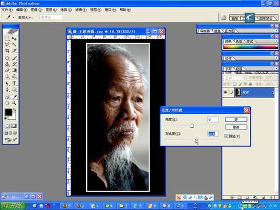Open the 字符 Character panel menu arrow
280x210 pixels.
[x=276, y=68]
